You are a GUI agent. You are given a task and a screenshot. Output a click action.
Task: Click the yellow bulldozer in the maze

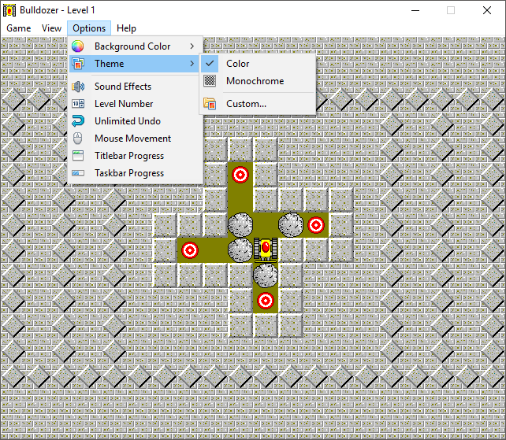pyautogui.click(x=266, y=250)
